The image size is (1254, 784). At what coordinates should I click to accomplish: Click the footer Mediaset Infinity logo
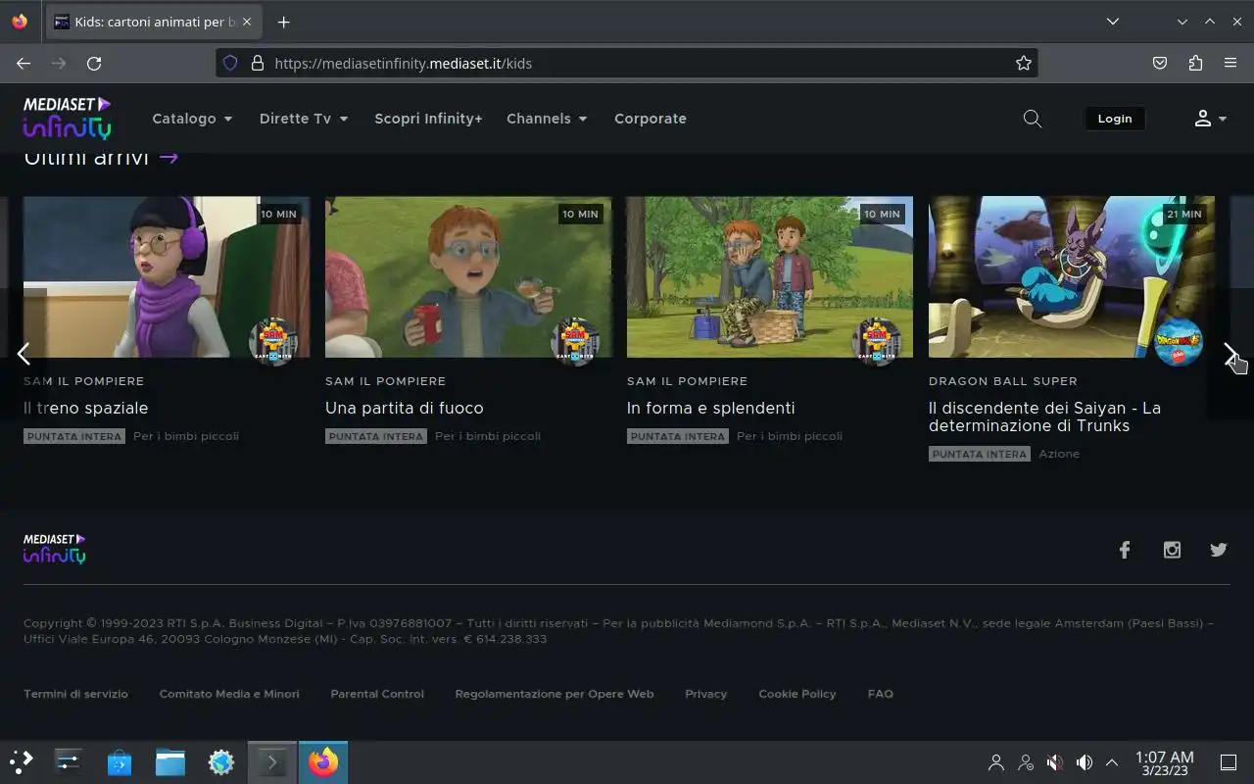pyautogui.click(x=54, y=549)
